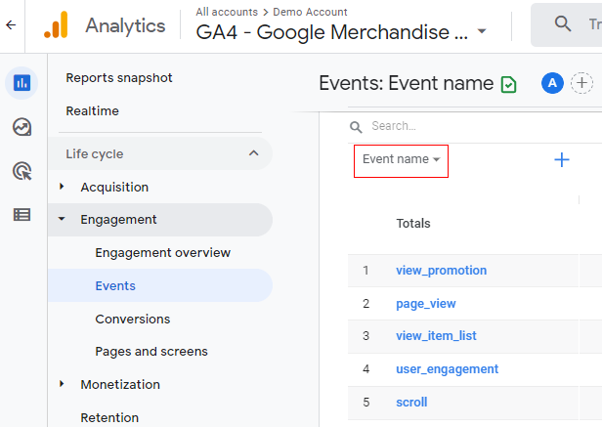Click the All Users 'A' segment badge
This screenshot has height=427, width=602.
(x=552, y=83)
